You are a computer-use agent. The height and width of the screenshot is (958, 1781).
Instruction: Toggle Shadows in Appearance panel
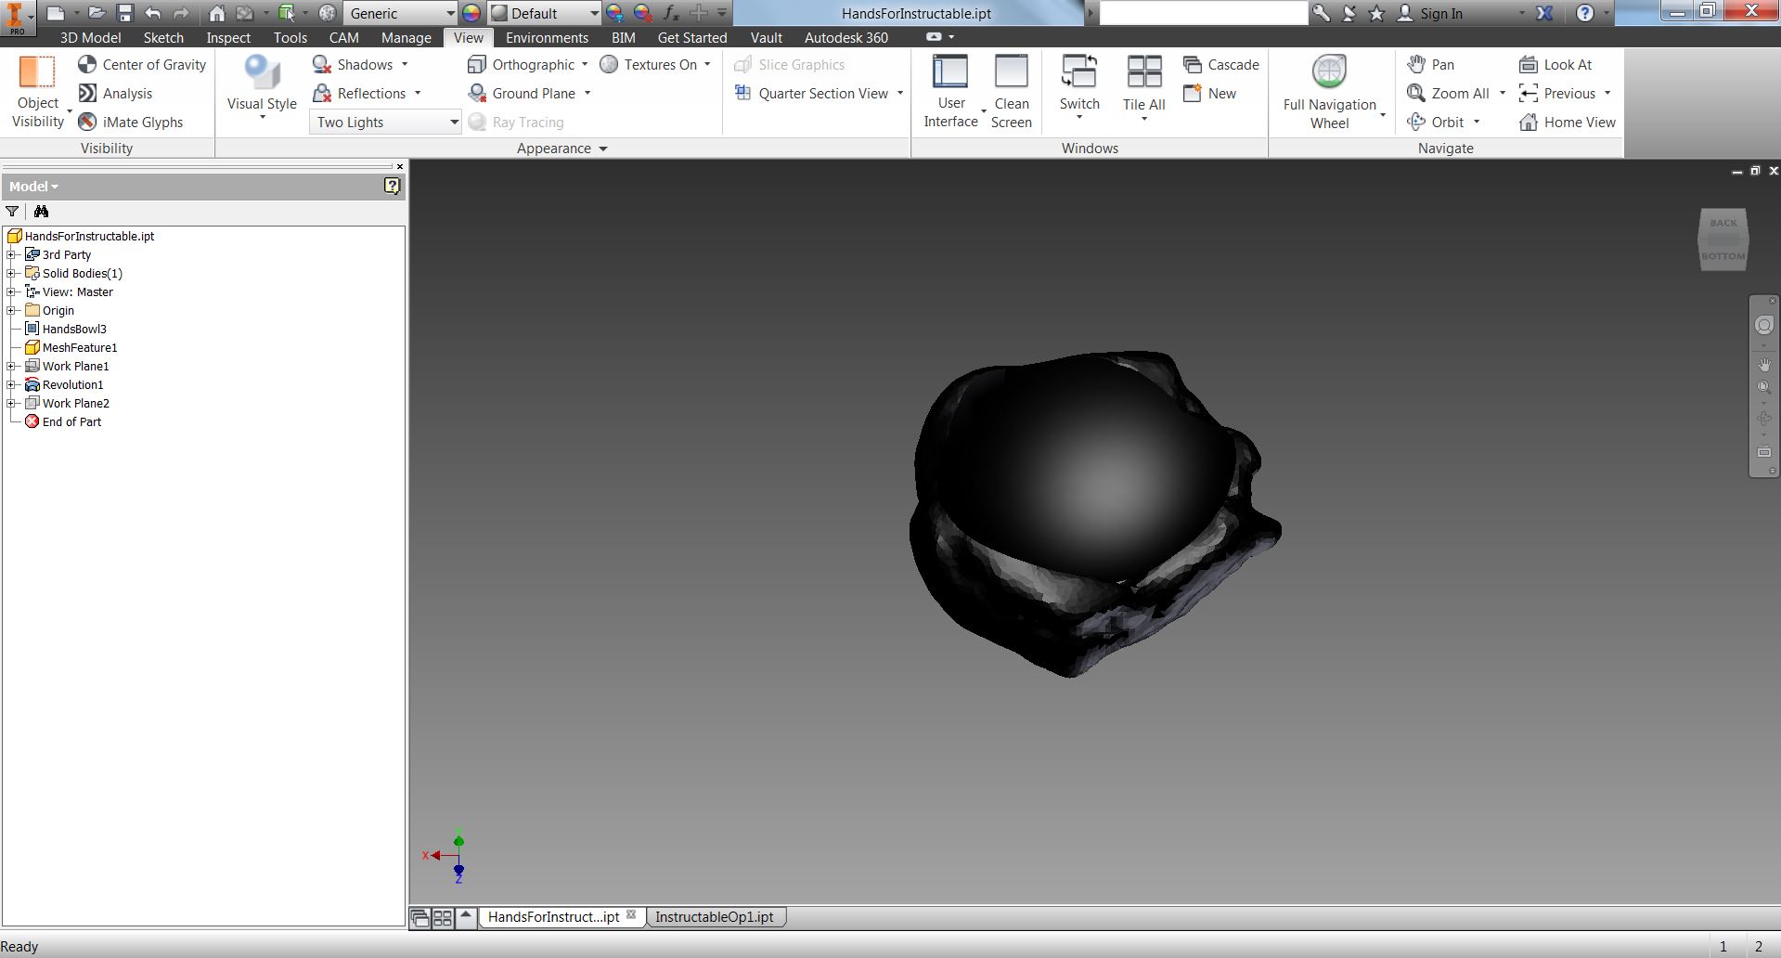pyautogui.click(x=353, y=64)
